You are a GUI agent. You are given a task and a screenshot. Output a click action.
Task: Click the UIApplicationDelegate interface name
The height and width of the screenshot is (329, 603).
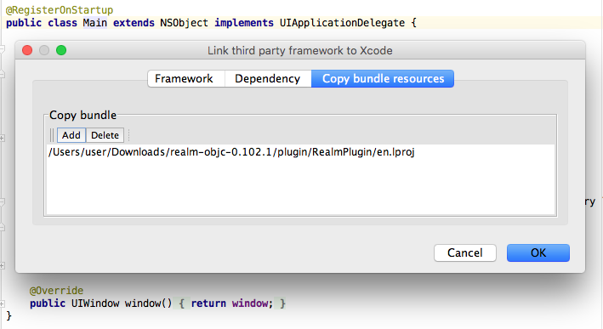pos(342,23)
